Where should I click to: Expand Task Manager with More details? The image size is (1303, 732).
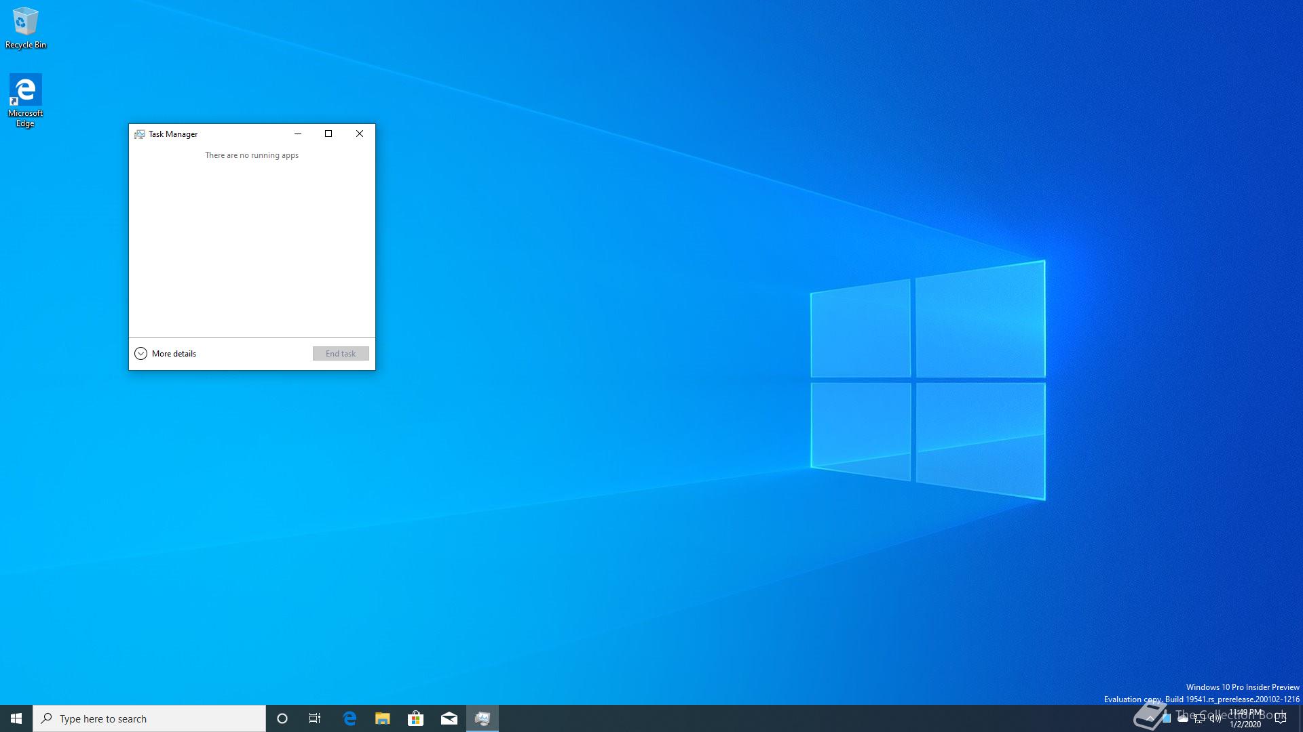click(166, 354)
